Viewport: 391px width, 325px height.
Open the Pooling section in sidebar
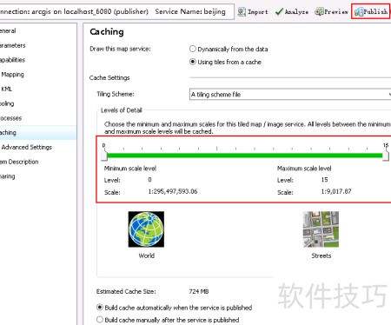pyautogui.click(x=7, y=103)
